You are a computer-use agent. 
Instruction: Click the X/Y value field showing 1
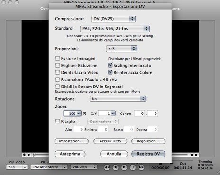click(105, 114)
